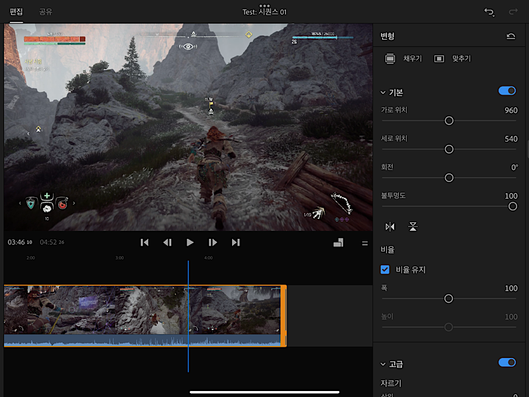This screenshot has height=397, width=529.
Task: Click the video preview monitor
Action: [188, 127]
